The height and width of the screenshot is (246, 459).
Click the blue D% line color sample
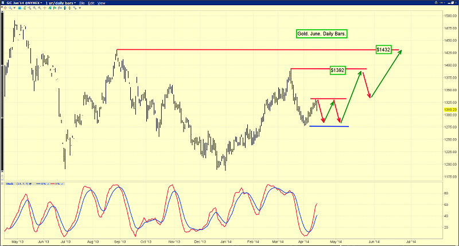tap(38, 183)
